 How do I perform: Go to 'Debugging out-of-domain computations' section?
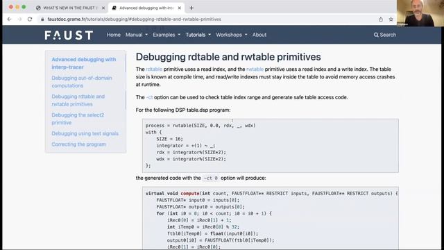tap(82, 82)
